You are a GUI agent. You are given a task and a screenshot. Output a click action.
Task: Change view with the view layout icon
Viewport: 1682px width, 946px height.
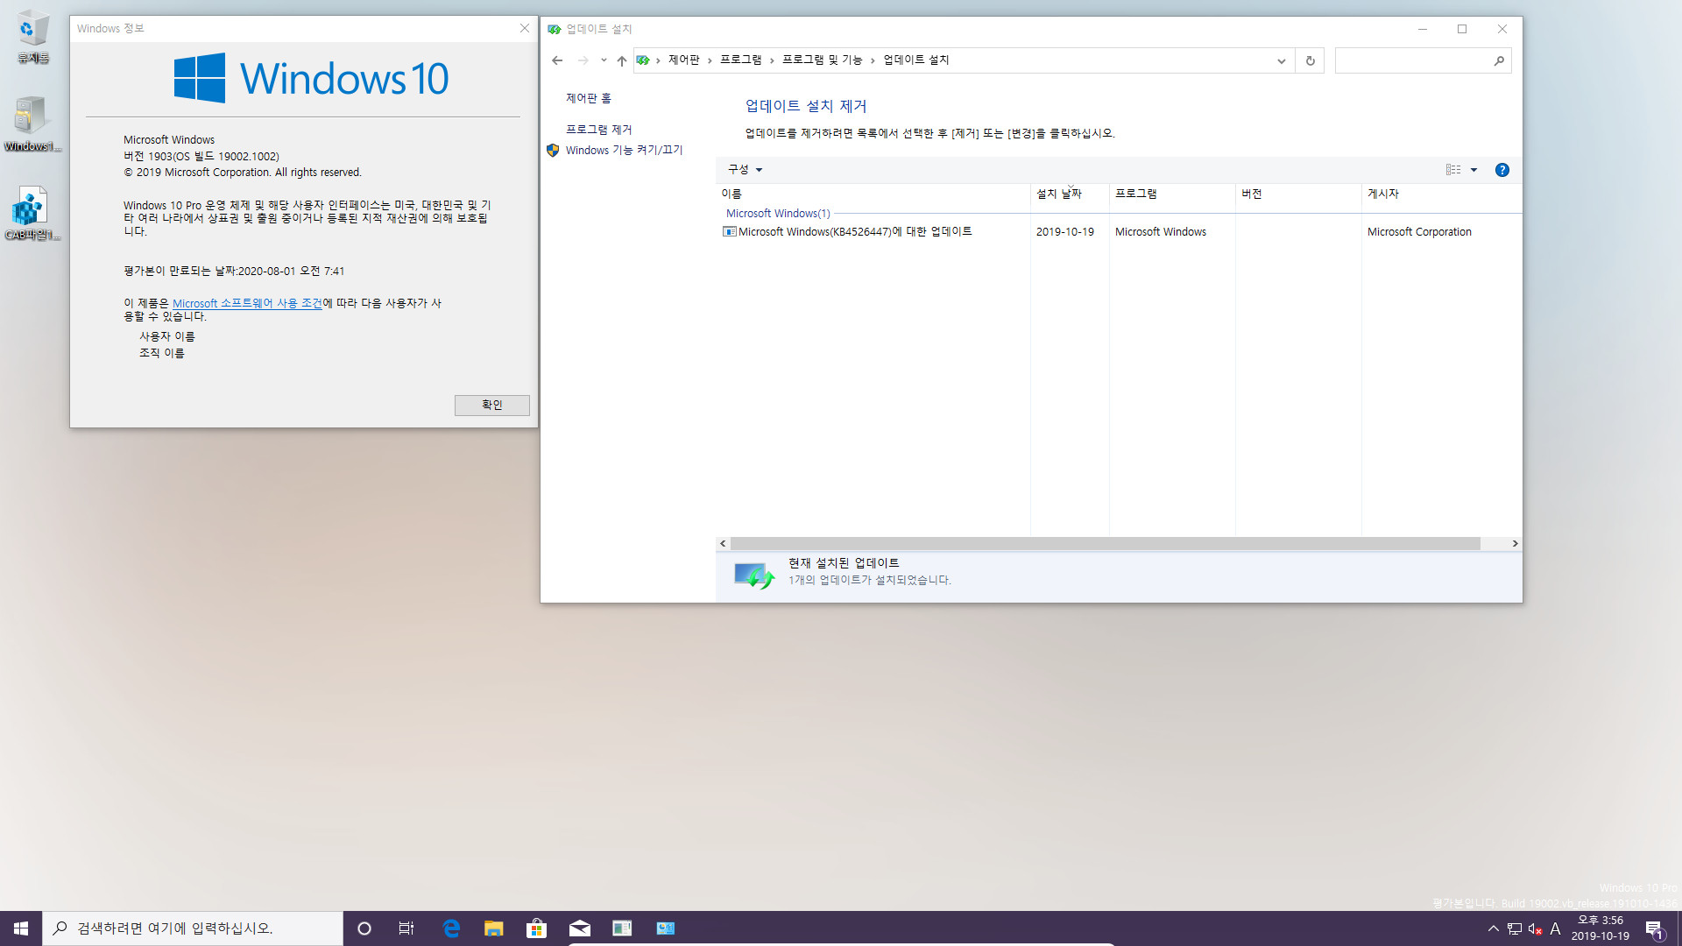[1453, 170]
